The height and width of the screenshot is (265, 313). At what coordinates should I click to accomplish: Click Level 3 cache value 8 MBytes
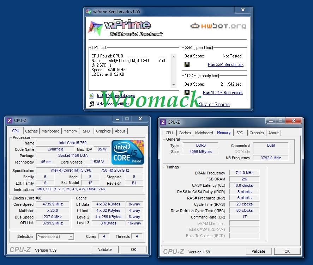coord(108,223)
